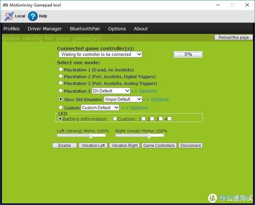Show the About tab
This screenshot has height=205, width=255.
(141, 29)
